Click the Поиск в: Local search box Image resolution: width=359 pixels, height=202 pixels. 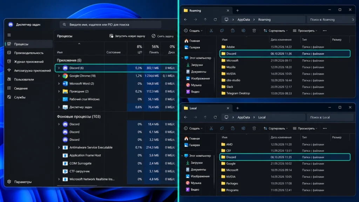point(330,117)
